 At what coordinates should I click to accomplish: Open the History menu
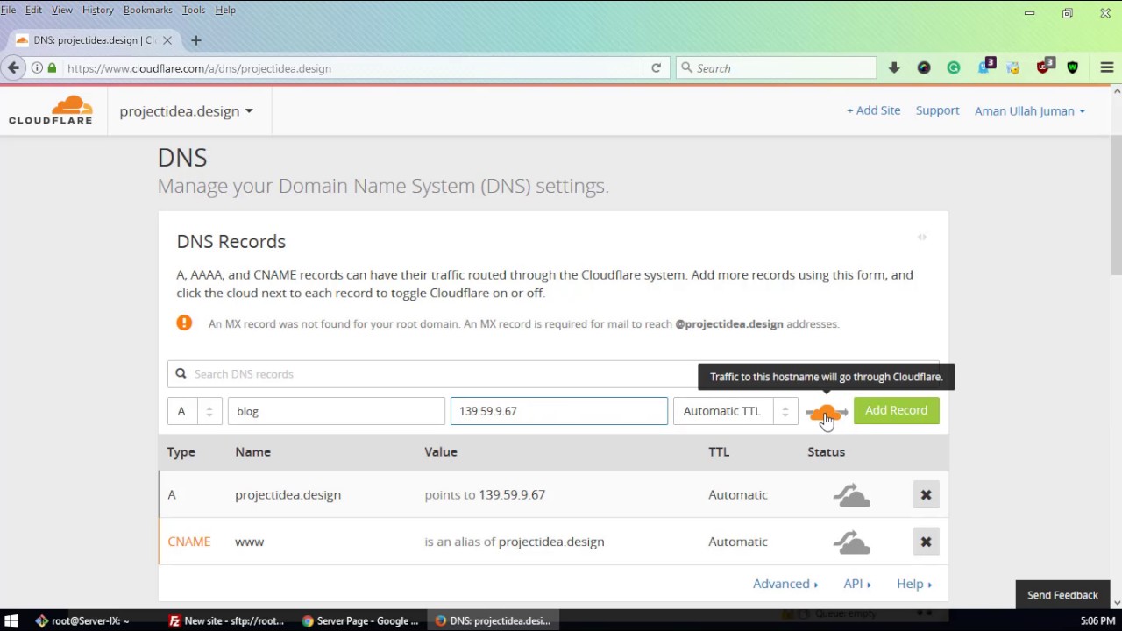tap(97, 10)
